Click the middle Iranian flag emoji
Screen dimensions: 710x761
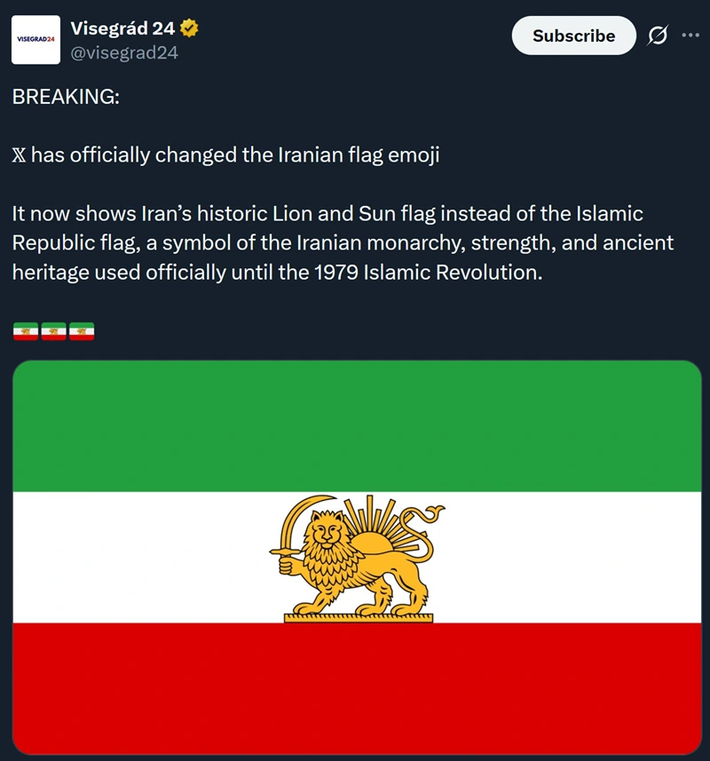(53, 332)
